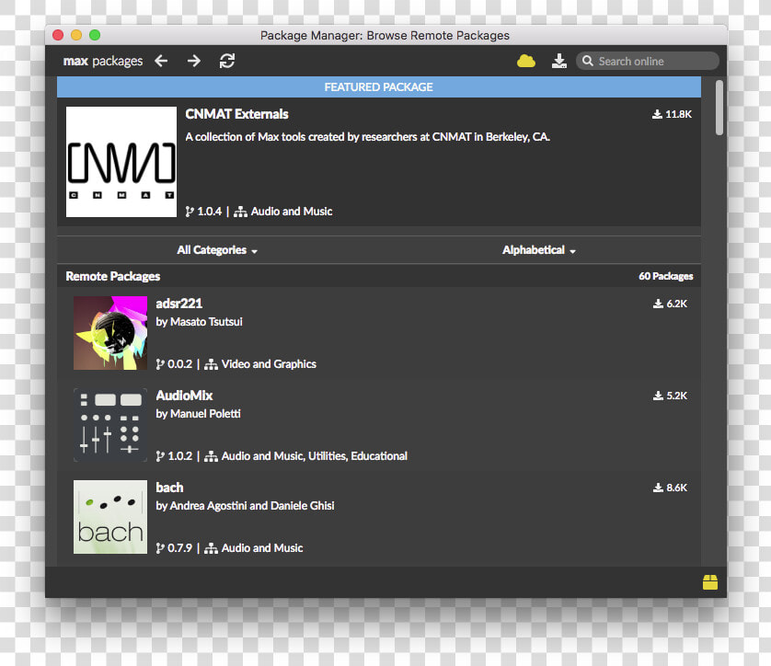Image resolution: width=771 pixels, height=666 pixels.
Task: Click the '60 Packages' count
Action: click(x=666, y=276)
